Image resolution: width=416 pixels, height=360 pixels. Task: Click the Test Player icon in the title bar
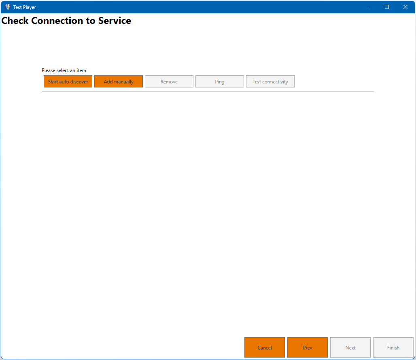click(x=7, y=7)
